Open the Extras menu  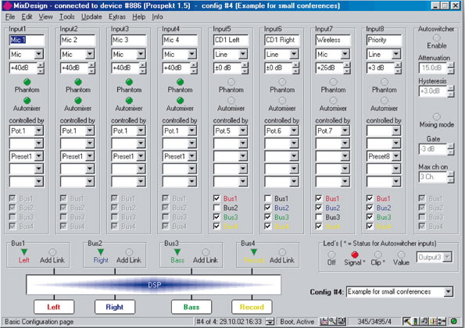[117, 17]
